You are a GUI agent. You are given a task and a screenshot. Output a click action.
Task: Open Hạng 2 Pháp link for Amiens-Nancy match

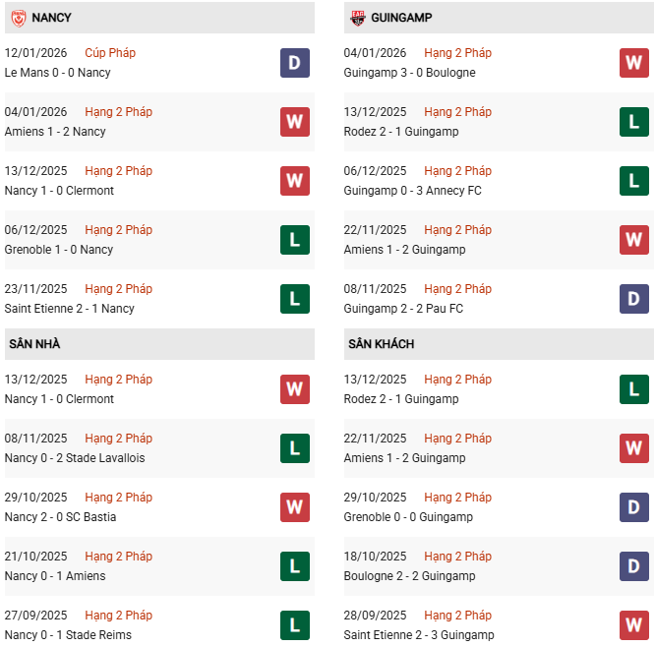[x=118, y=112]
